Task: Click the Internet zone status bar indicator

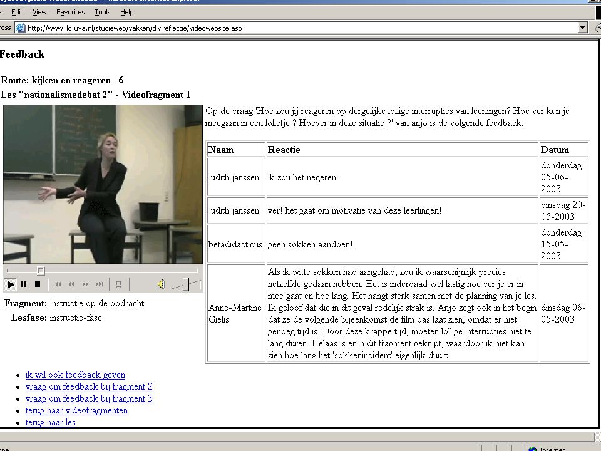Action: click(548, 448)
